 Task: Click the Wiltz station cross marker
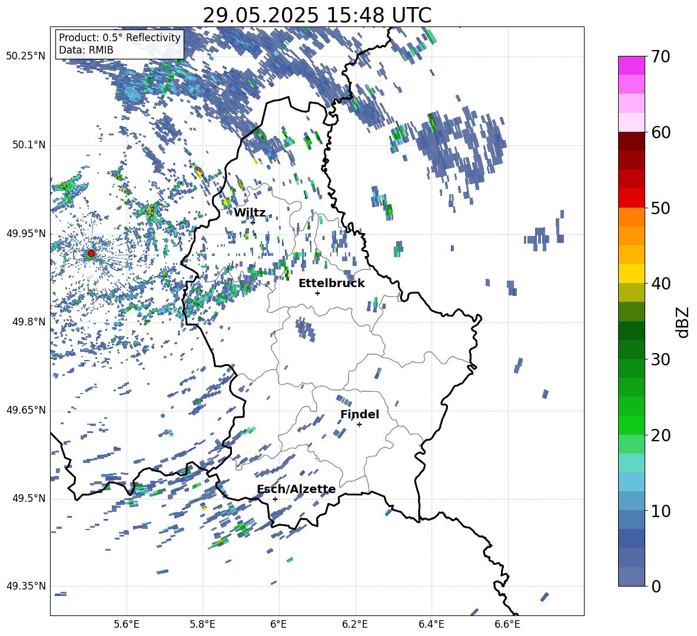tap(253, 222)
